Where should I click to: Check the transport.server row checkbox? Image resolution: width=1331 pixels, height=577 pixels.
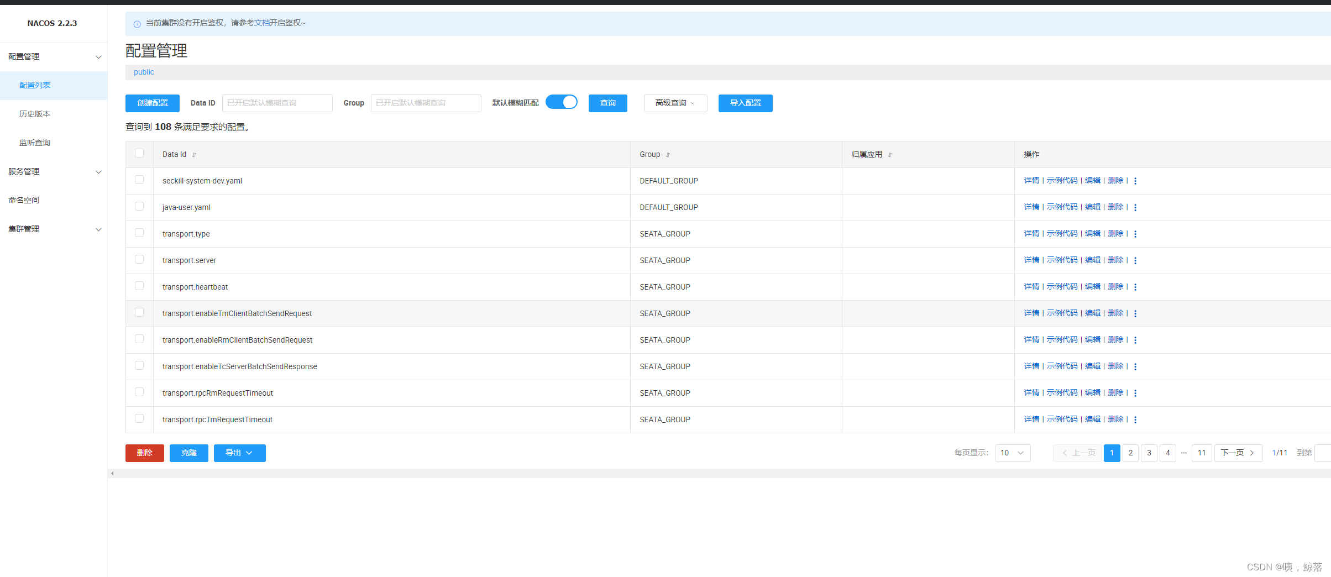[x=139, y=259]
